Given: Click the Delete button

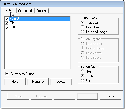Looking at the screenshot, I should pyautogui.click(x=61, y=82).
